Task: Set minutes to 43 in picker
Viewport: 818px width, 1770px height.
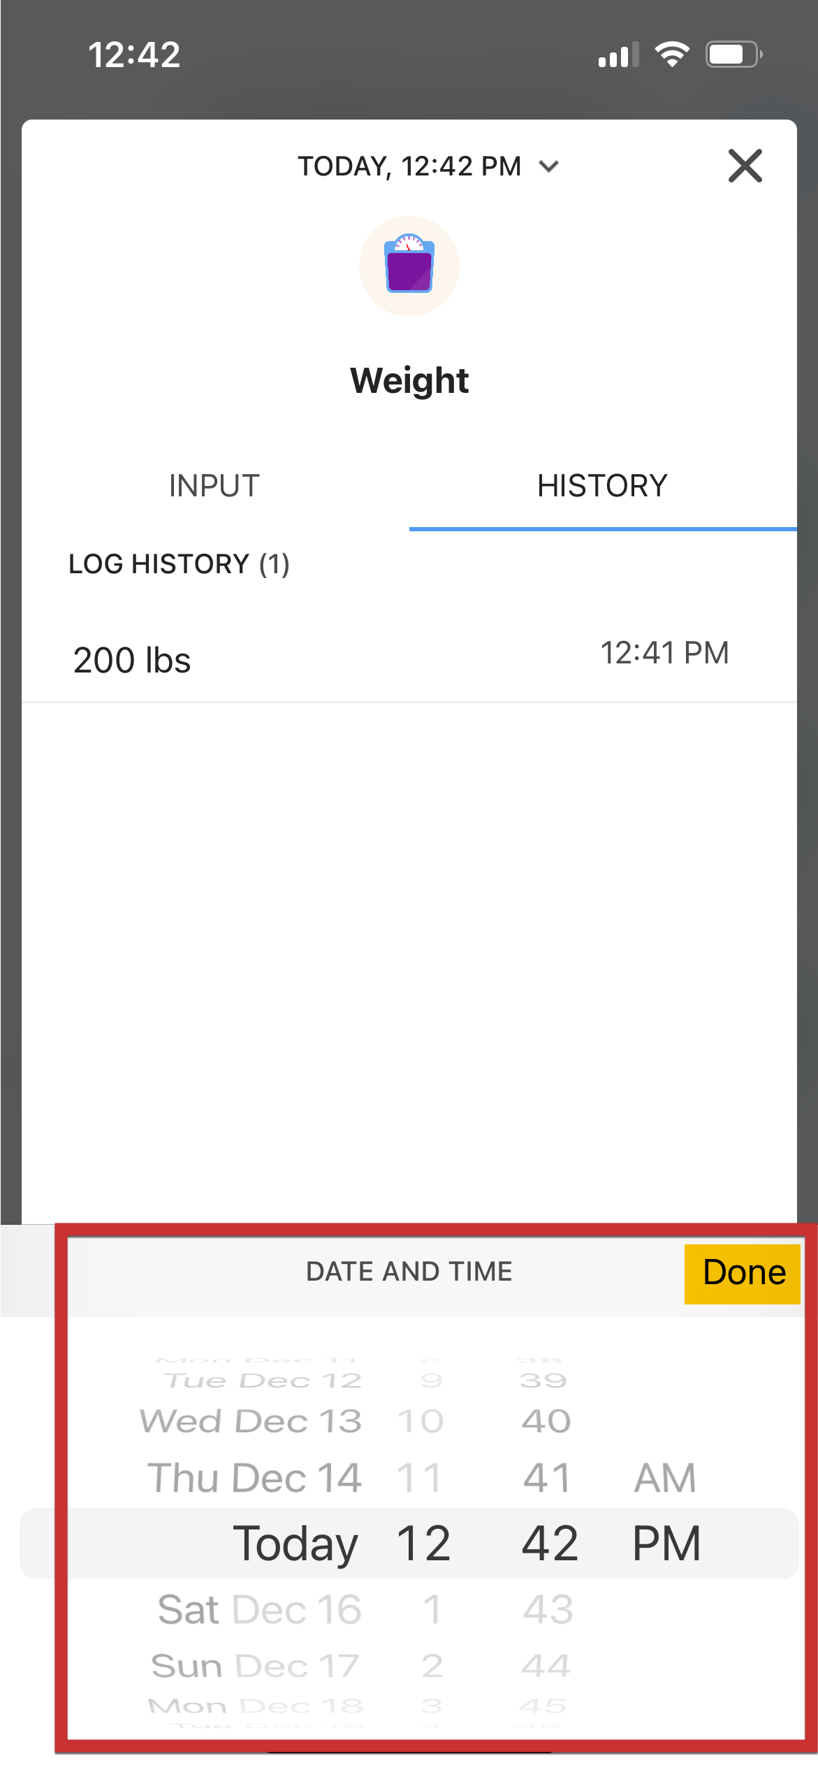Action: [548, 1609]
